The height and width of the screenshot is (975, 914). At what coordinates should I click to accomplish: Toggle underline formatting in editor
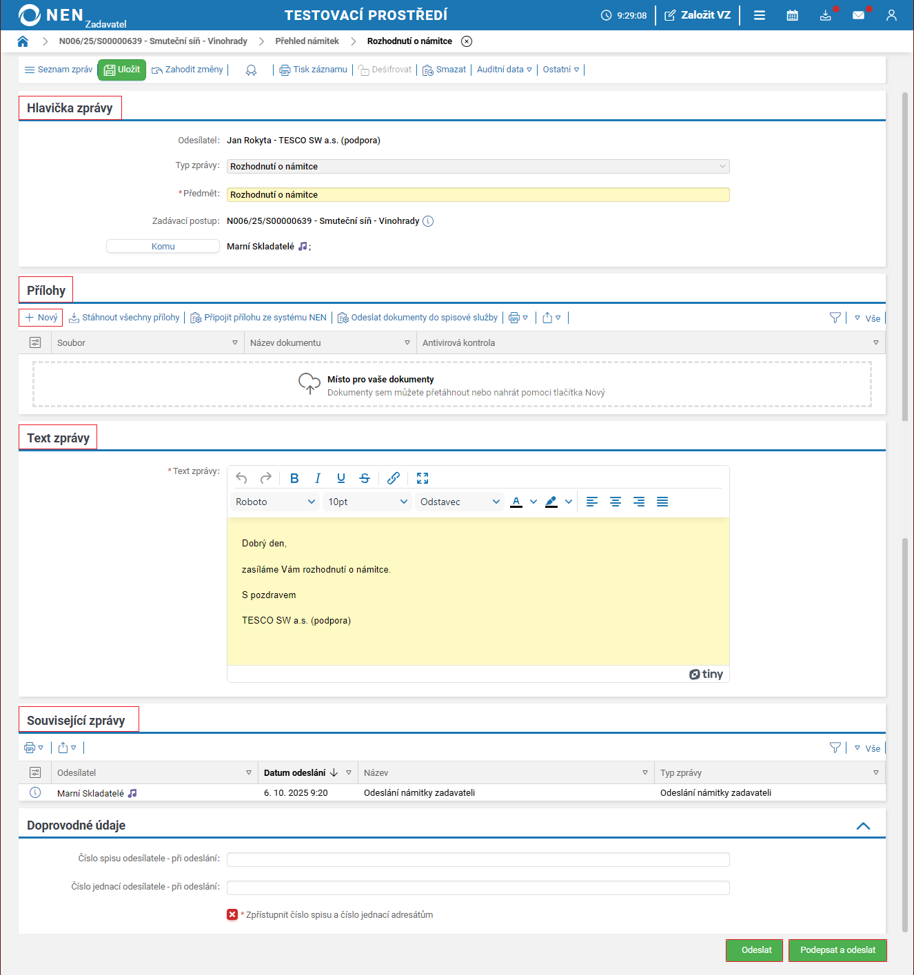pyautogui.click(x=341, y=478)
